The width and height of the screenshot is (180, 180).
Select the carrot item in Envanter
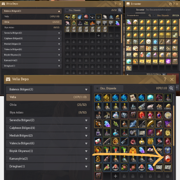(x=142, y=42)
